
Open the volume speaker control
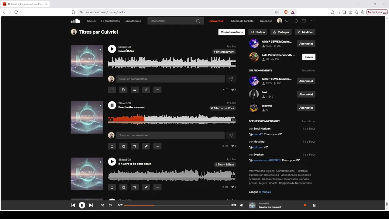pyautogui.click(x=242, y=205)
